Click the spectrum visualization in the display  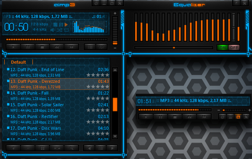click(x=90, y=27)
